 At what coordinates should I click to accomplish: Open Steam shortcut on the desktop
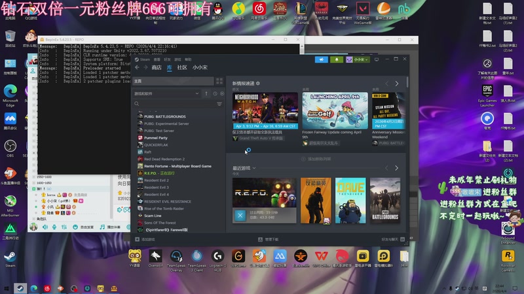click(x=10, y=259)
